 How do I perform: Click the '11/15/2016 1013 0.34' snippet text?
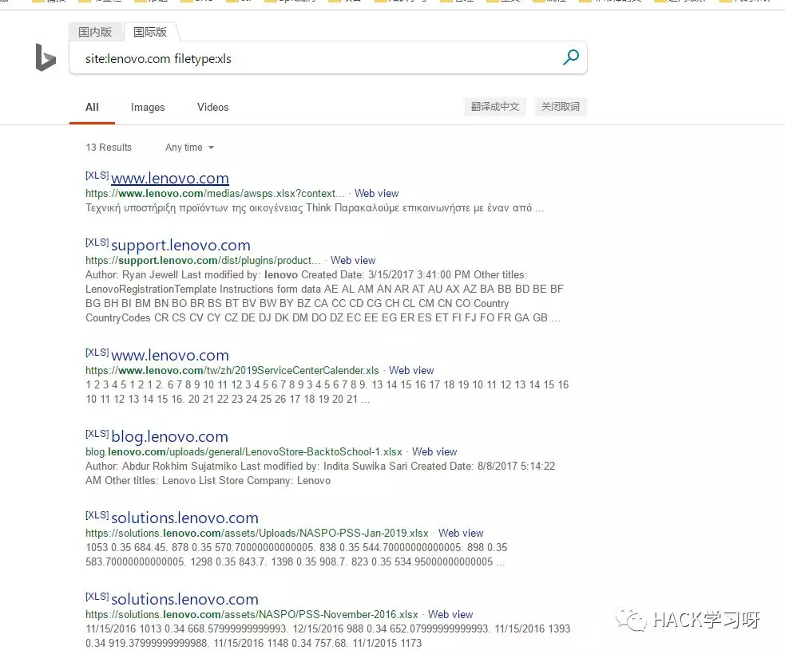(x=328, y=636)
